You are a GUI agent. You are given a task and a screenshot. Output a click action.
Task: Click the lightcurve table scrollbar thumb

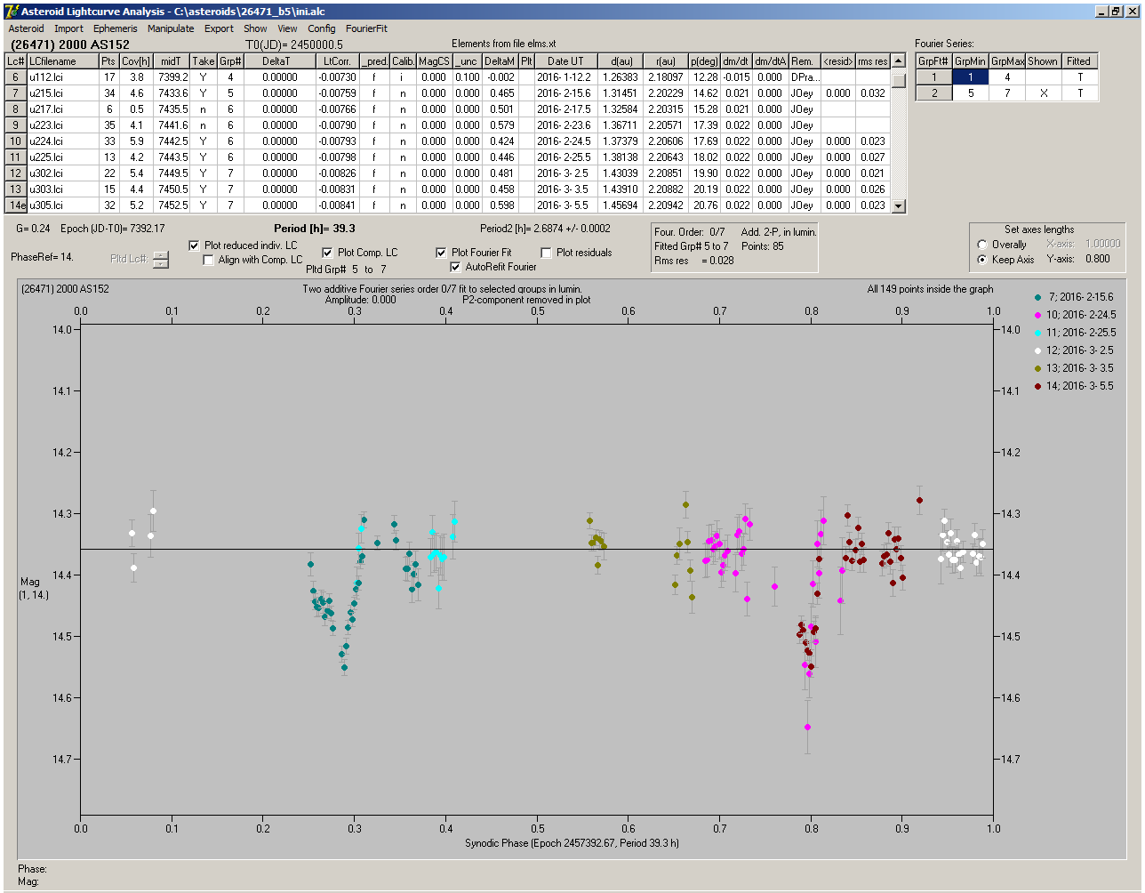coord(899,80)
